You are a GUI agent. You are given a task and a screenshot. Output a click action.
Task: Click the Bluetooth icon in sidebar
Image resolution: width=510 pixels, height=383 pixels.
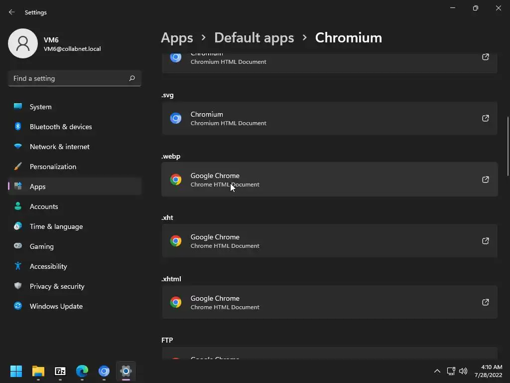[x=18, y=126]
